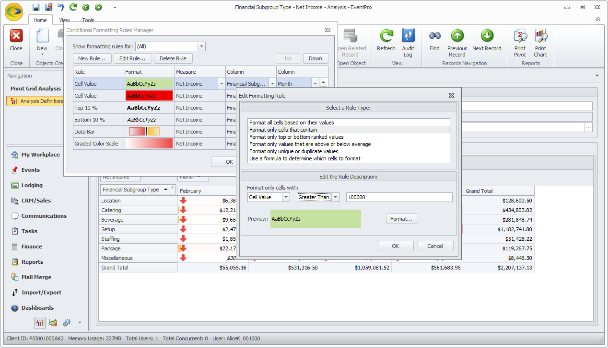
Task: Click the blue Undo arrow icon
Action: pos(60,7)
